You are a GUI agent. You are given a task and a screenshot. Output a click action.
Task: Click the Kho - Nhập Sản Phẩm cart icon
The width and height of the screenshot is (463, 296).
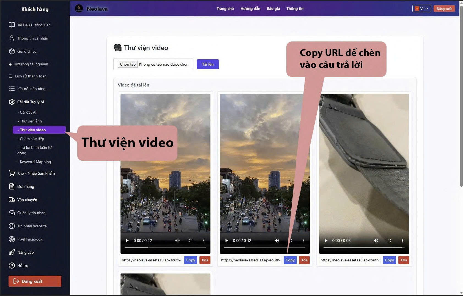12,173
